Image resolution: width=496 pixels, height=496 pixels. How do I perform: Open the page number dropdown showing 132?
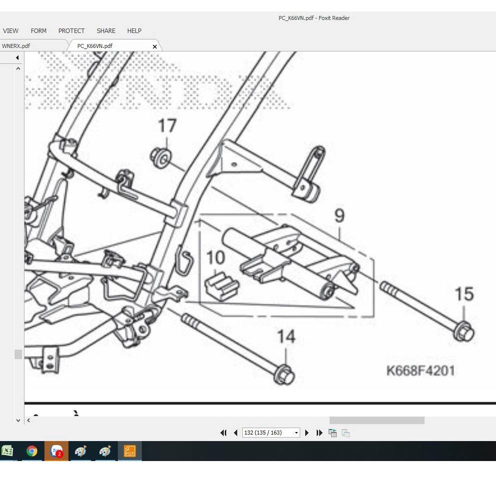tap(296, 433)
